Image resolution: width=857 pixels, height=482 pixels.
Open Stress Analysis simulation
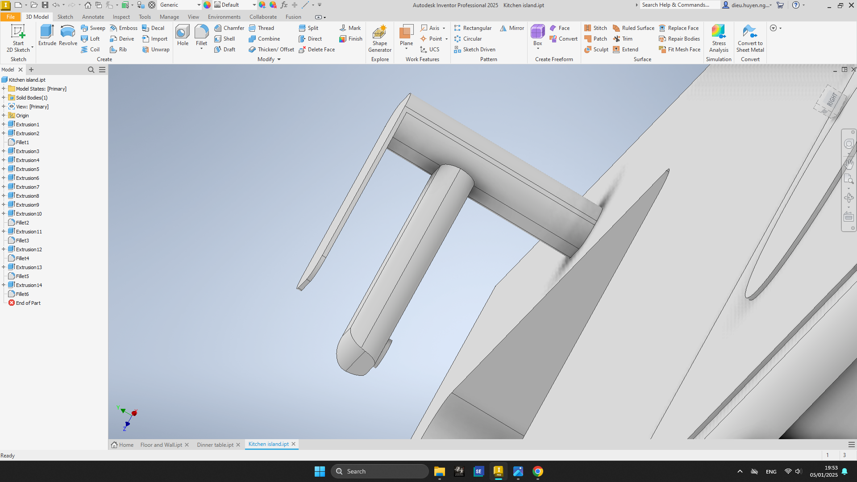point(719,39)
